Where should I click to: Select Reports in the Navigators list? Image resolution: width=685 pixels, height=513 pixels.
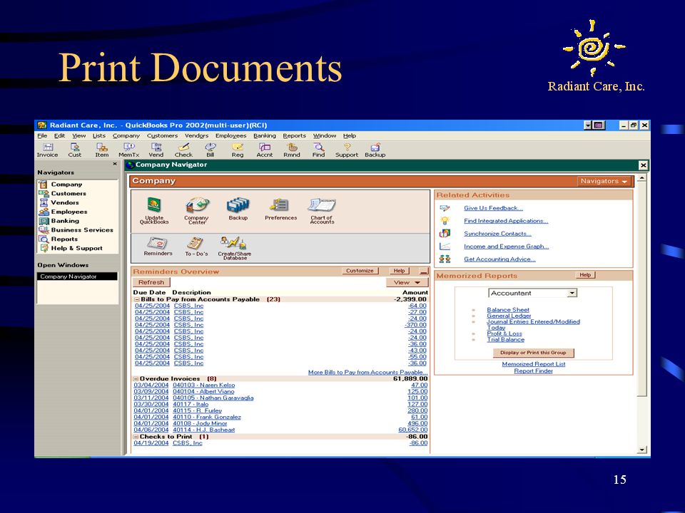[x=64, y=239]
